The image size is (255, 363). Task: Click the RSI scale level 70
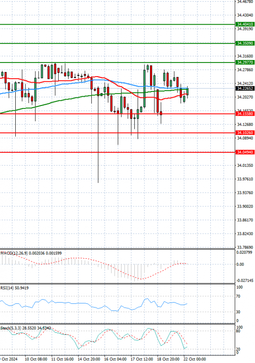[238, 296]
